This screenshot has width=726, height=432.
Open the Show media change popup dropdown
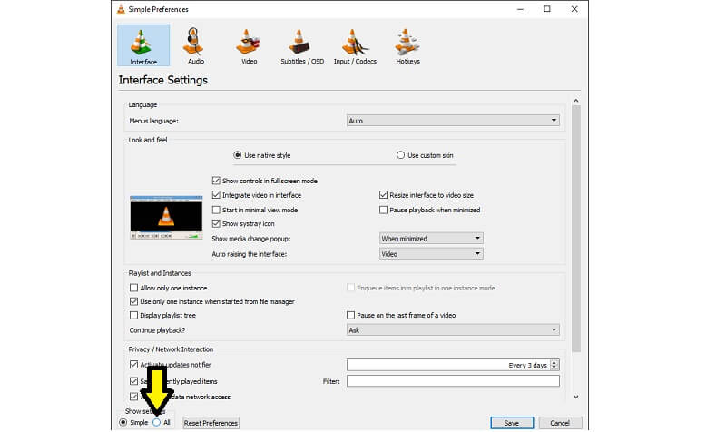coord(430,239)
